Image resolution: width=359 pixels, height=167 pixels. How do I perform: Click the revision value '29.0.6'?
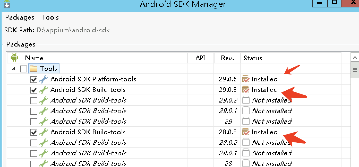click(228, 79)
